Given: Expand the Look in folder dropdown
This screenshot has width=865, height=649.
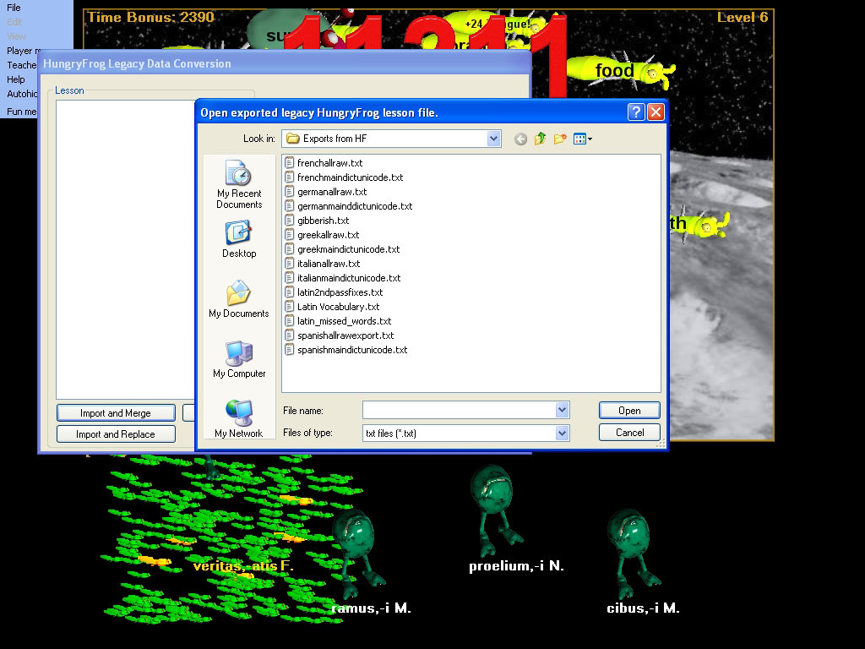Looking at the screenshot, I should tap(494, 139).
